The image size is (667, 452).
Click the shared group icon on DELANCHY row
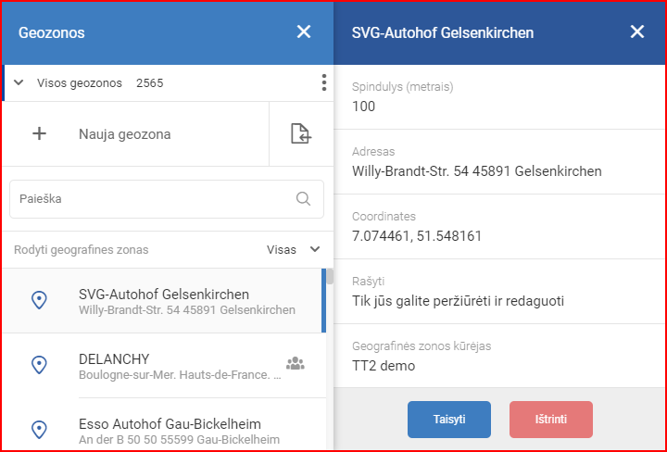pos(296,364)
